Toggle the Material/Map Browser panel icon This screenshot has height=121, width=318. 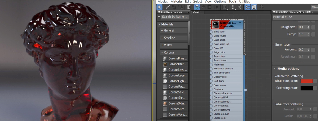(248, 7)
